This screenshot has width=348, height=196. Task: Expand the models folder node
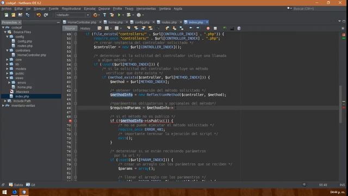coord(7,69)
